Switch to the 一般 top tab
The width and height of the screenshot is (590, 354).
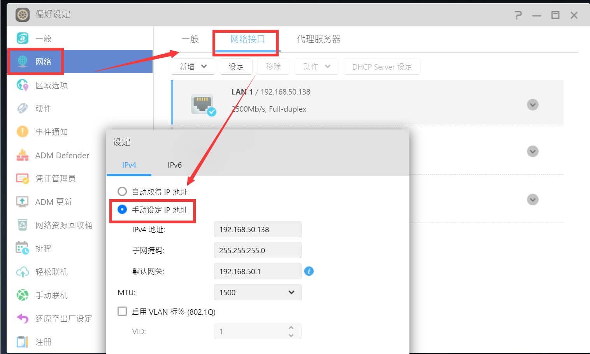190,39
